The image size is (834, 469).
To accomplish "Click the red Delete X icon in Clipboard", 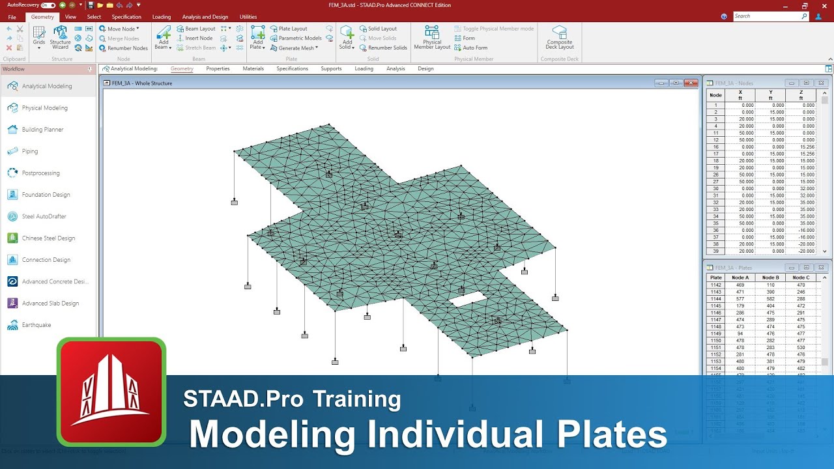I will point(9,48).
